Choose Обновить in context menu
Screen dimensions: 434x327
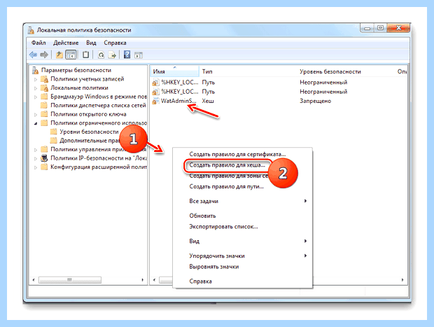[242, 216]
